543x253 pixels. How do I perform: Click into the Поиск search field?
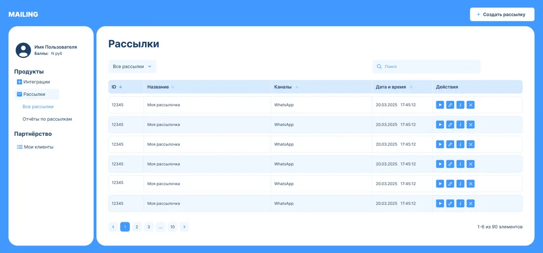tap(427, 66)
